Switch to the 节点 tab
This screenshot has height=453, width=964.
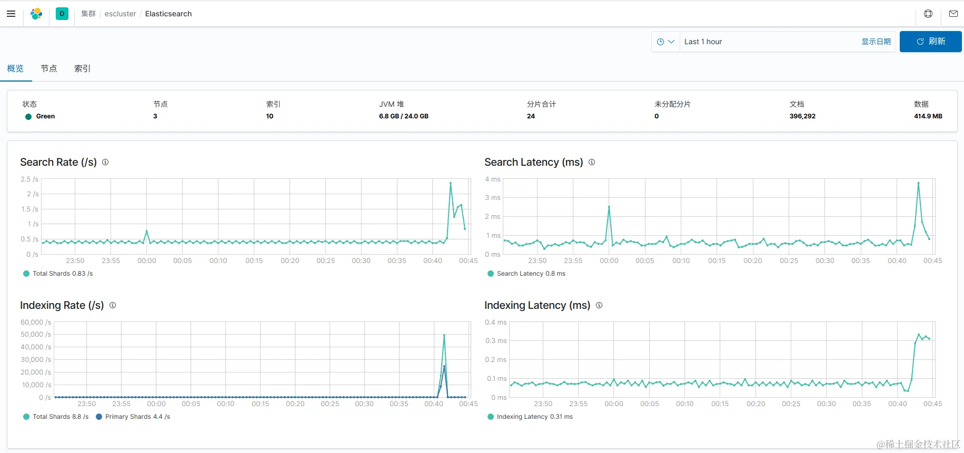coord(49,68)
